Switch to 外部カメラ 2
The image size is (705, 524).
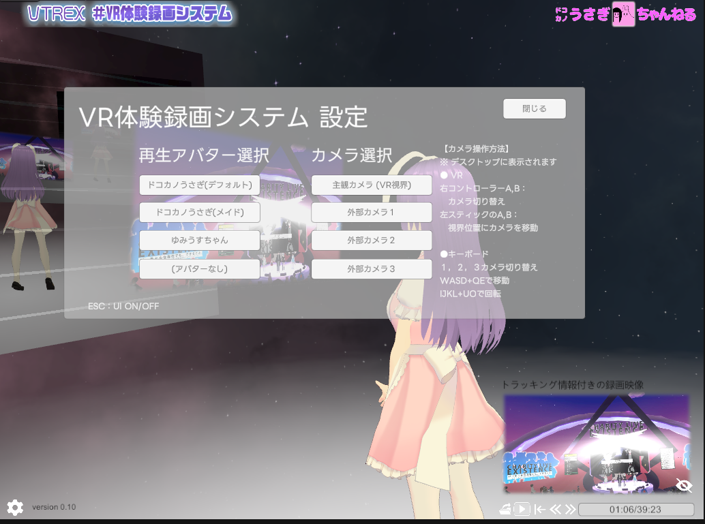pyautogui.click(x=372, y=239)
